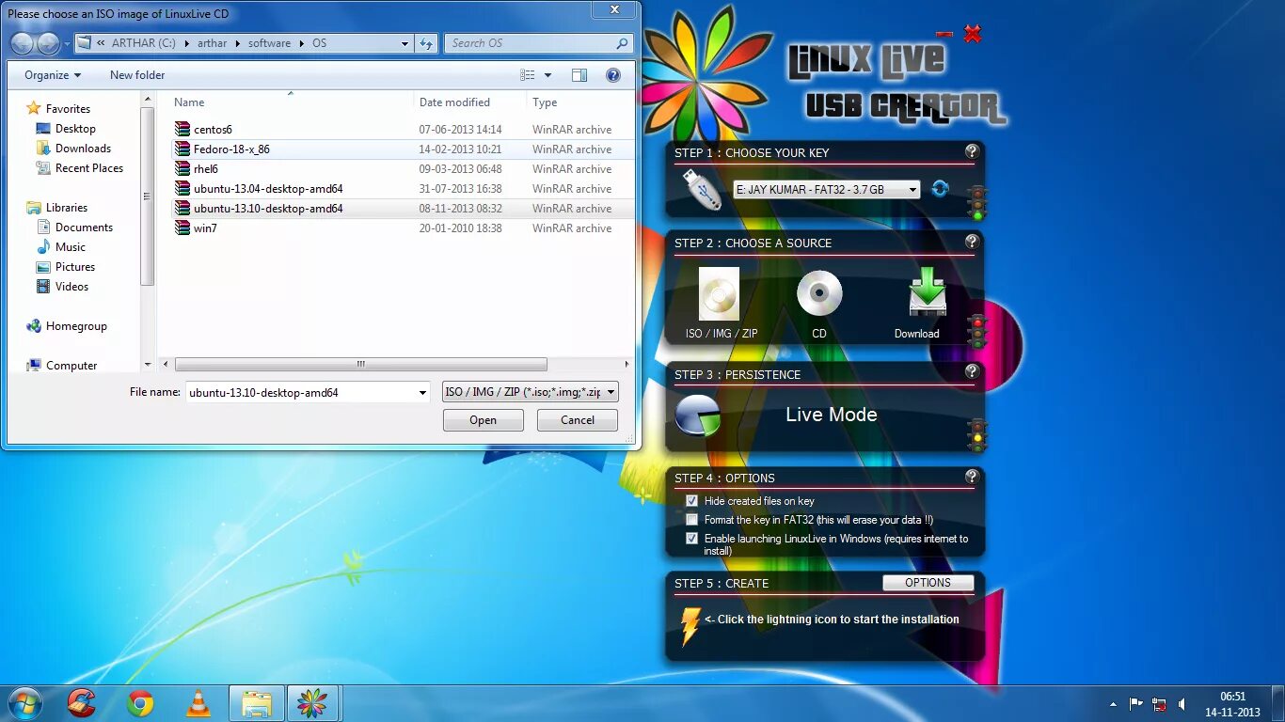
Task: Click the back navigation arrow
Action: (x=22, y=43)
